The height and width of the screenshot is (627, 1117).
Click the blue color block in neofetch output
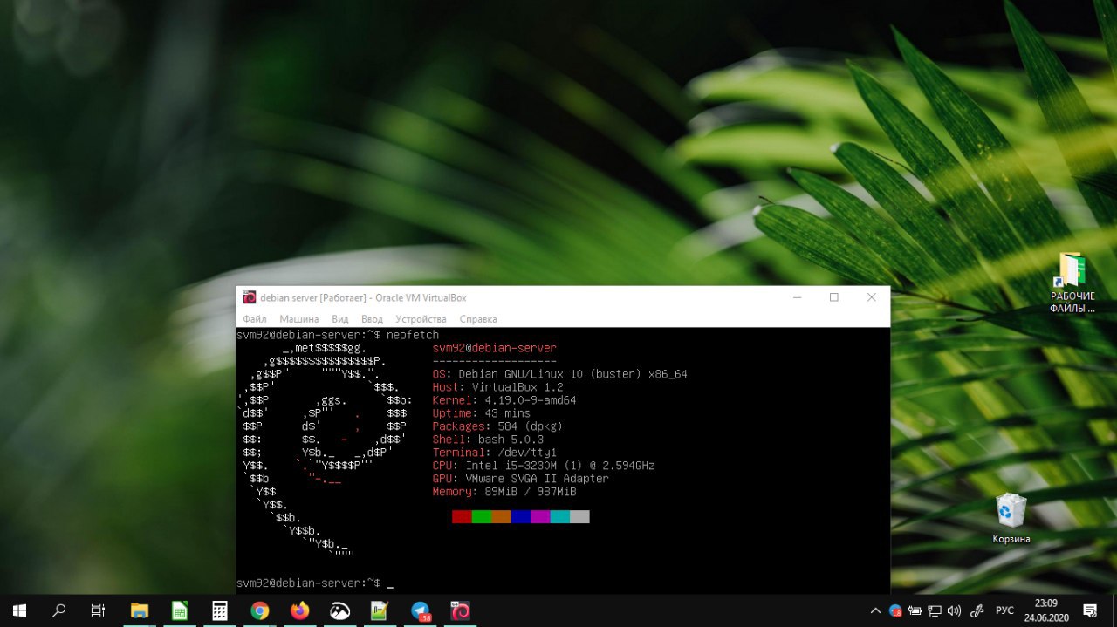click(521, 516)
